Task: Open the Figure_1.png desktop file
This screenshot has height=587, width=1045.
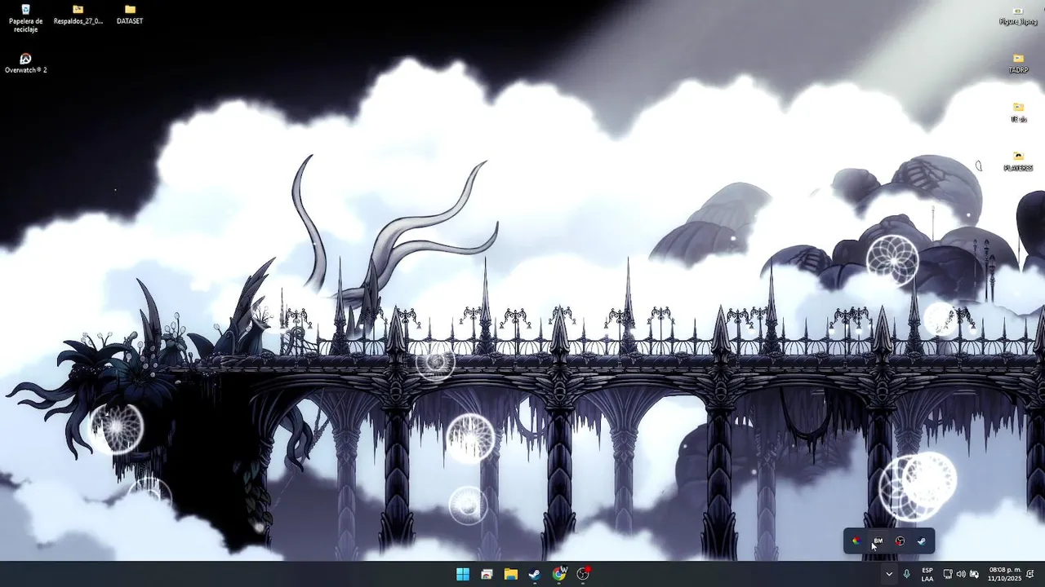Action: (x=1018, y=15)
